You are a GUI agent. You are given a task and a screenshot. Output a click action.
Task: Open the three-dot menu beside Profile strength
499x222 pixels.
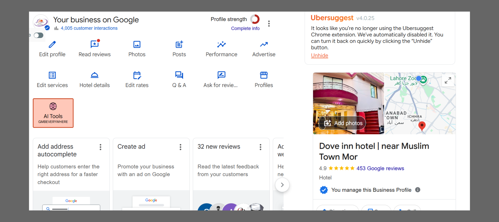269,24
